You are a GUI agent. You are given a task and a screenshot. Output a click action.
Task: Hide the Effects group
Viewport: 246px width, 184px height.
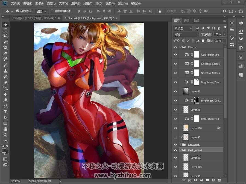pyautogui.click(x=175, y=47)
